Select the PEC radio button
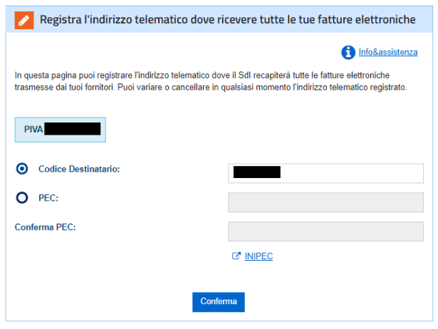This screenshot has height=329, width=438. (x=22, y=199)
